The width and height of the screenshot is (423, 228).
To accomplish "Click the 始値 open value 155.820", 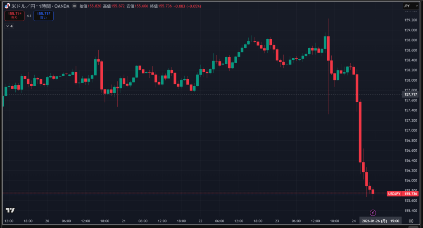I will coord(95,6).
